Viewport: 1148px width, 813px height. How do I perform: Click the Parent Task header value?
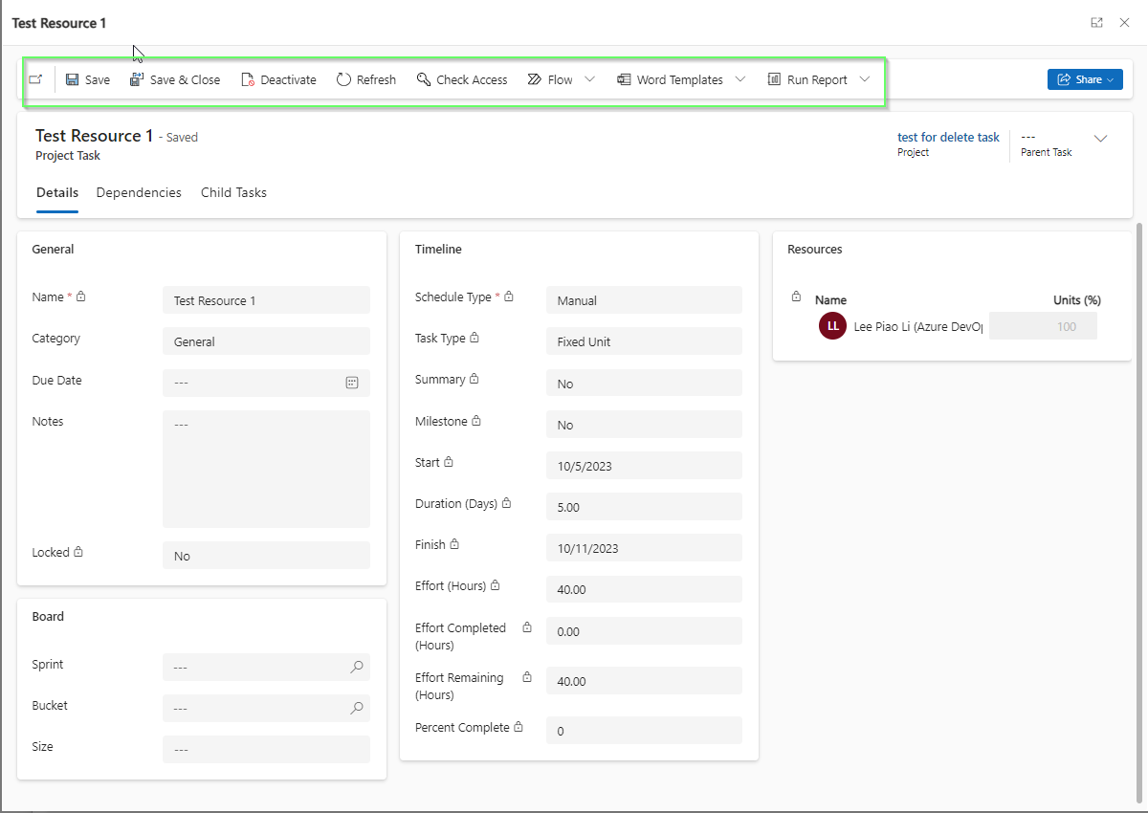[x=1028, y=137]
